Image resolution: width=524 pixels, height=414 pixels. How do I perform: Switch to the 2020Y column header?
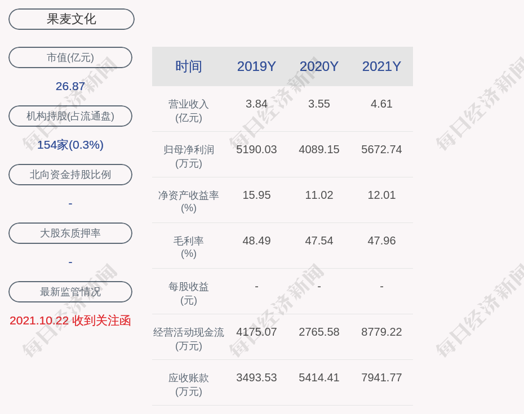pos(319,66)
